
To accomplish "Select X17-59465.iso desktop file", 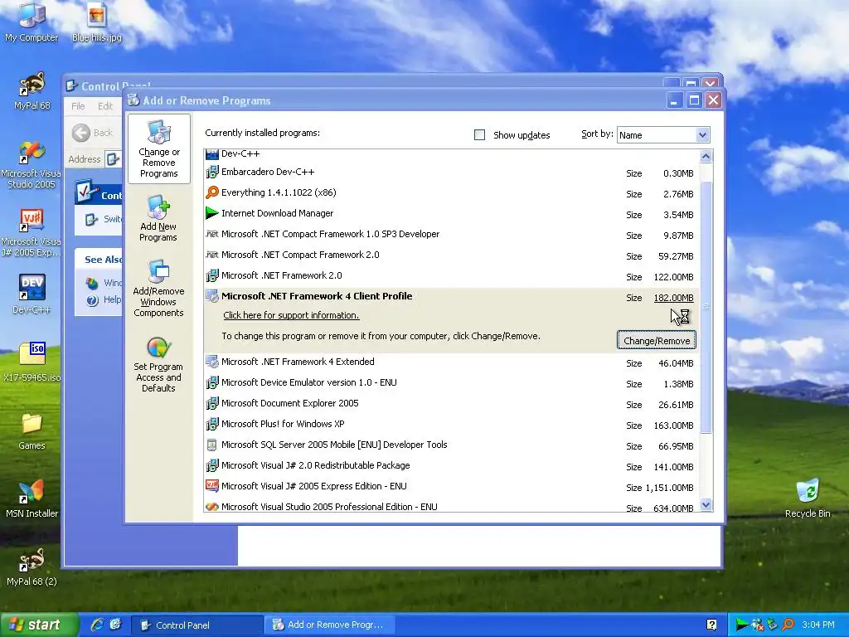I will (32, 362).
